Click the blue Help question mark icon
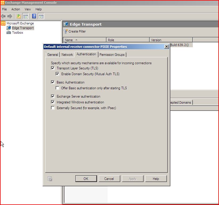Image resolution: width=219 pixels, height=205 pixels. (34, 16)
